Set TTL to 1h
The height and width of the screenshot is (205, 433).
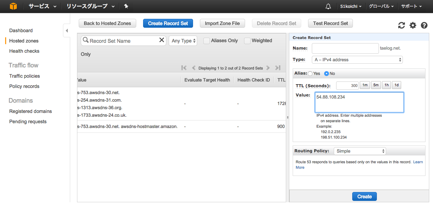386,85
